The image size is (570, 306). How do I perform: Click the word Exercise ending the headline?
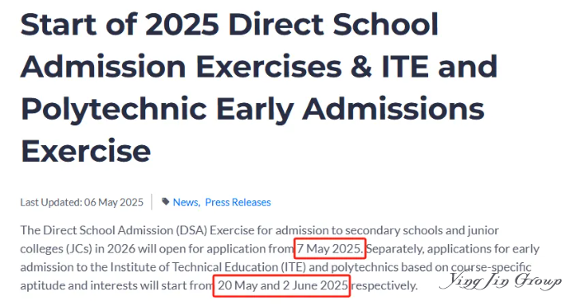point(86,151)
